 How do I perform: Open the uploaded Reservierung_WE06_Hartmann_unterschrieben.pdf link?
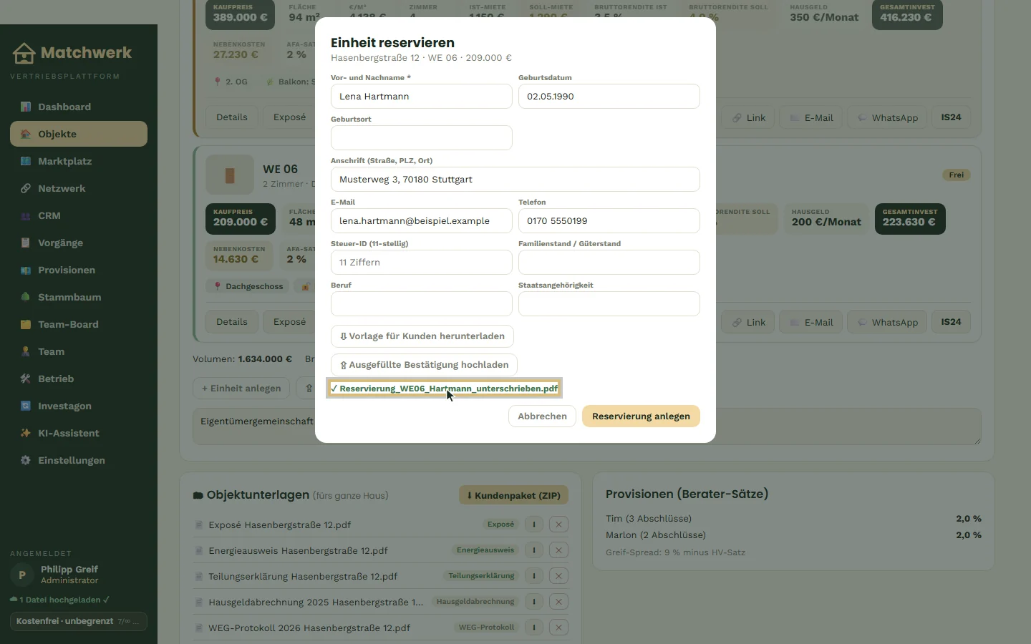[444, 389]
